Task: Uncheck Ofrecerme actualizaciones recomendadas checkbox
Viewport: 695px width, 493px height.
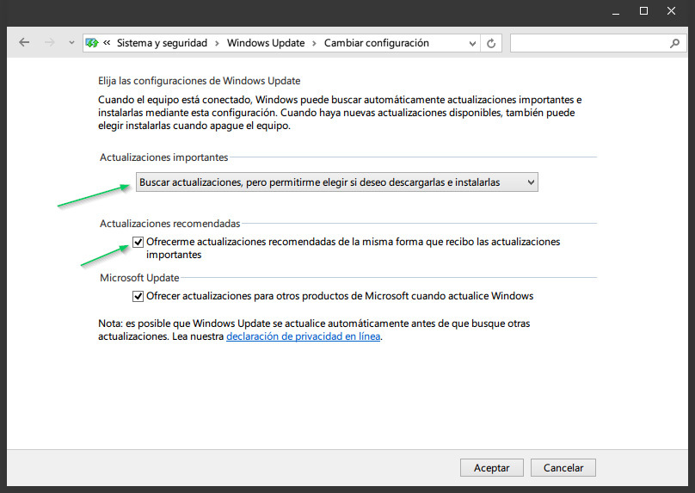Action: click(x=138, y=242)
